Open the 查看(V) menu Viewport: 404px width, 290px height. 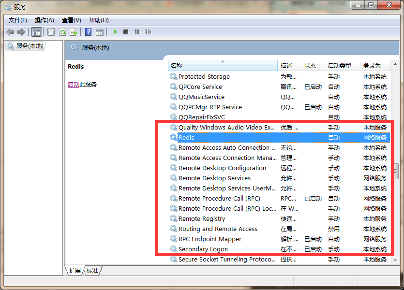coord(72,20)
